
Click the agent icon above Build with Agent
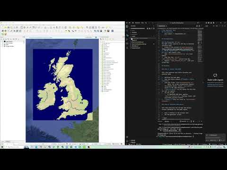tap(215, 75)
